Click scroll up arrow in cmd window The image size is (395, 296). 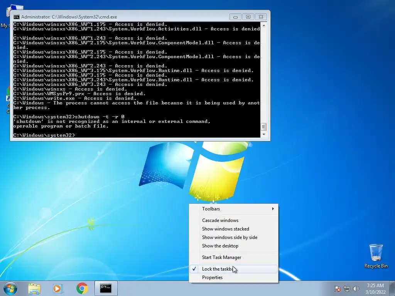click(263, 25)
